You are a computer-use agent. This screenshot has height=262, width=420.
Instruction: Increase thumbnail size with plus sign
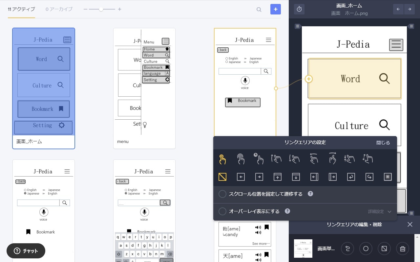(x=119, y=9)
